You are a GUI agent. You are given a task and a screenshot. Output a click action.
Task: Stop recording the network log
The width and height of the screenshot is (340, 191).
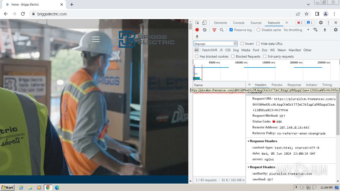197,30
